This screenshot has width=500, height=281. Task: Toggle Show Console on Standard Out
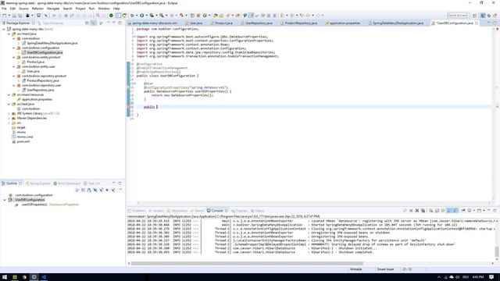coord(450,211)
